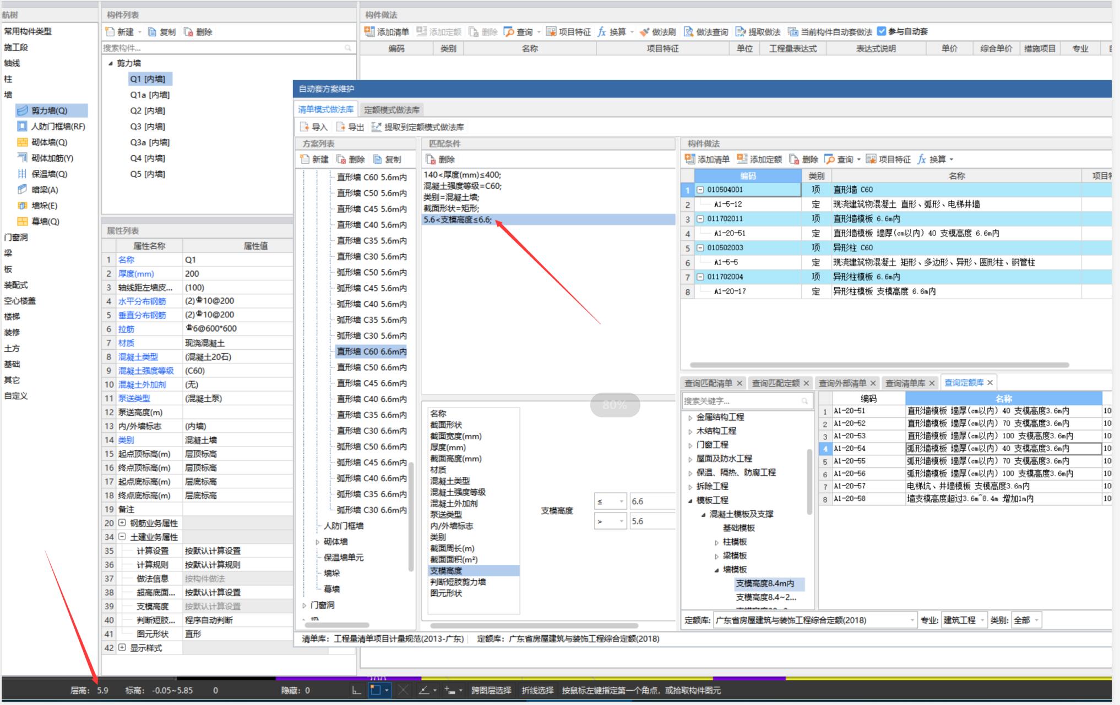
Task: Switch to 定额模式做法库 tab
Action: (392, 109)
